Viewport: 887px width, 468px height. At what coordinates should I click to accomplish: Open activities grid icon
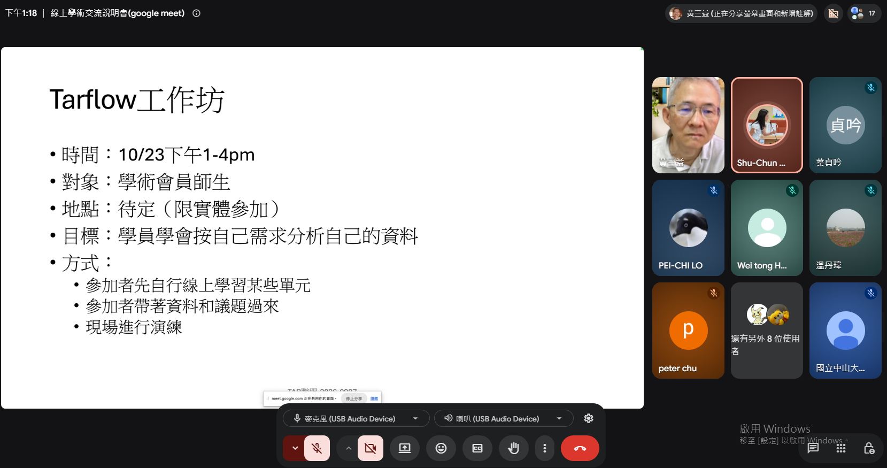841,448
